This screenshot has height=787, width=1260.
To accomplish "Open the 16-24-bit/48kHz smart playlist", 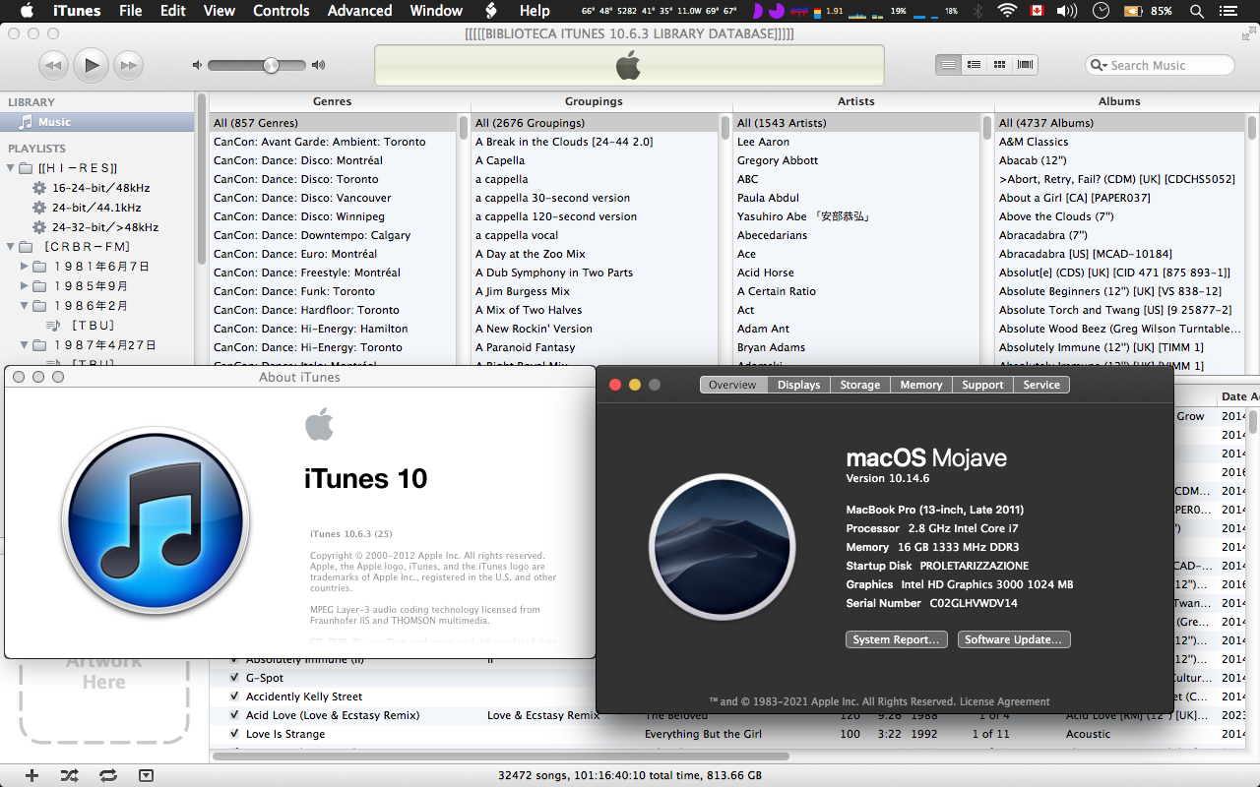I will pyautogui.click(x=100, y=188).
